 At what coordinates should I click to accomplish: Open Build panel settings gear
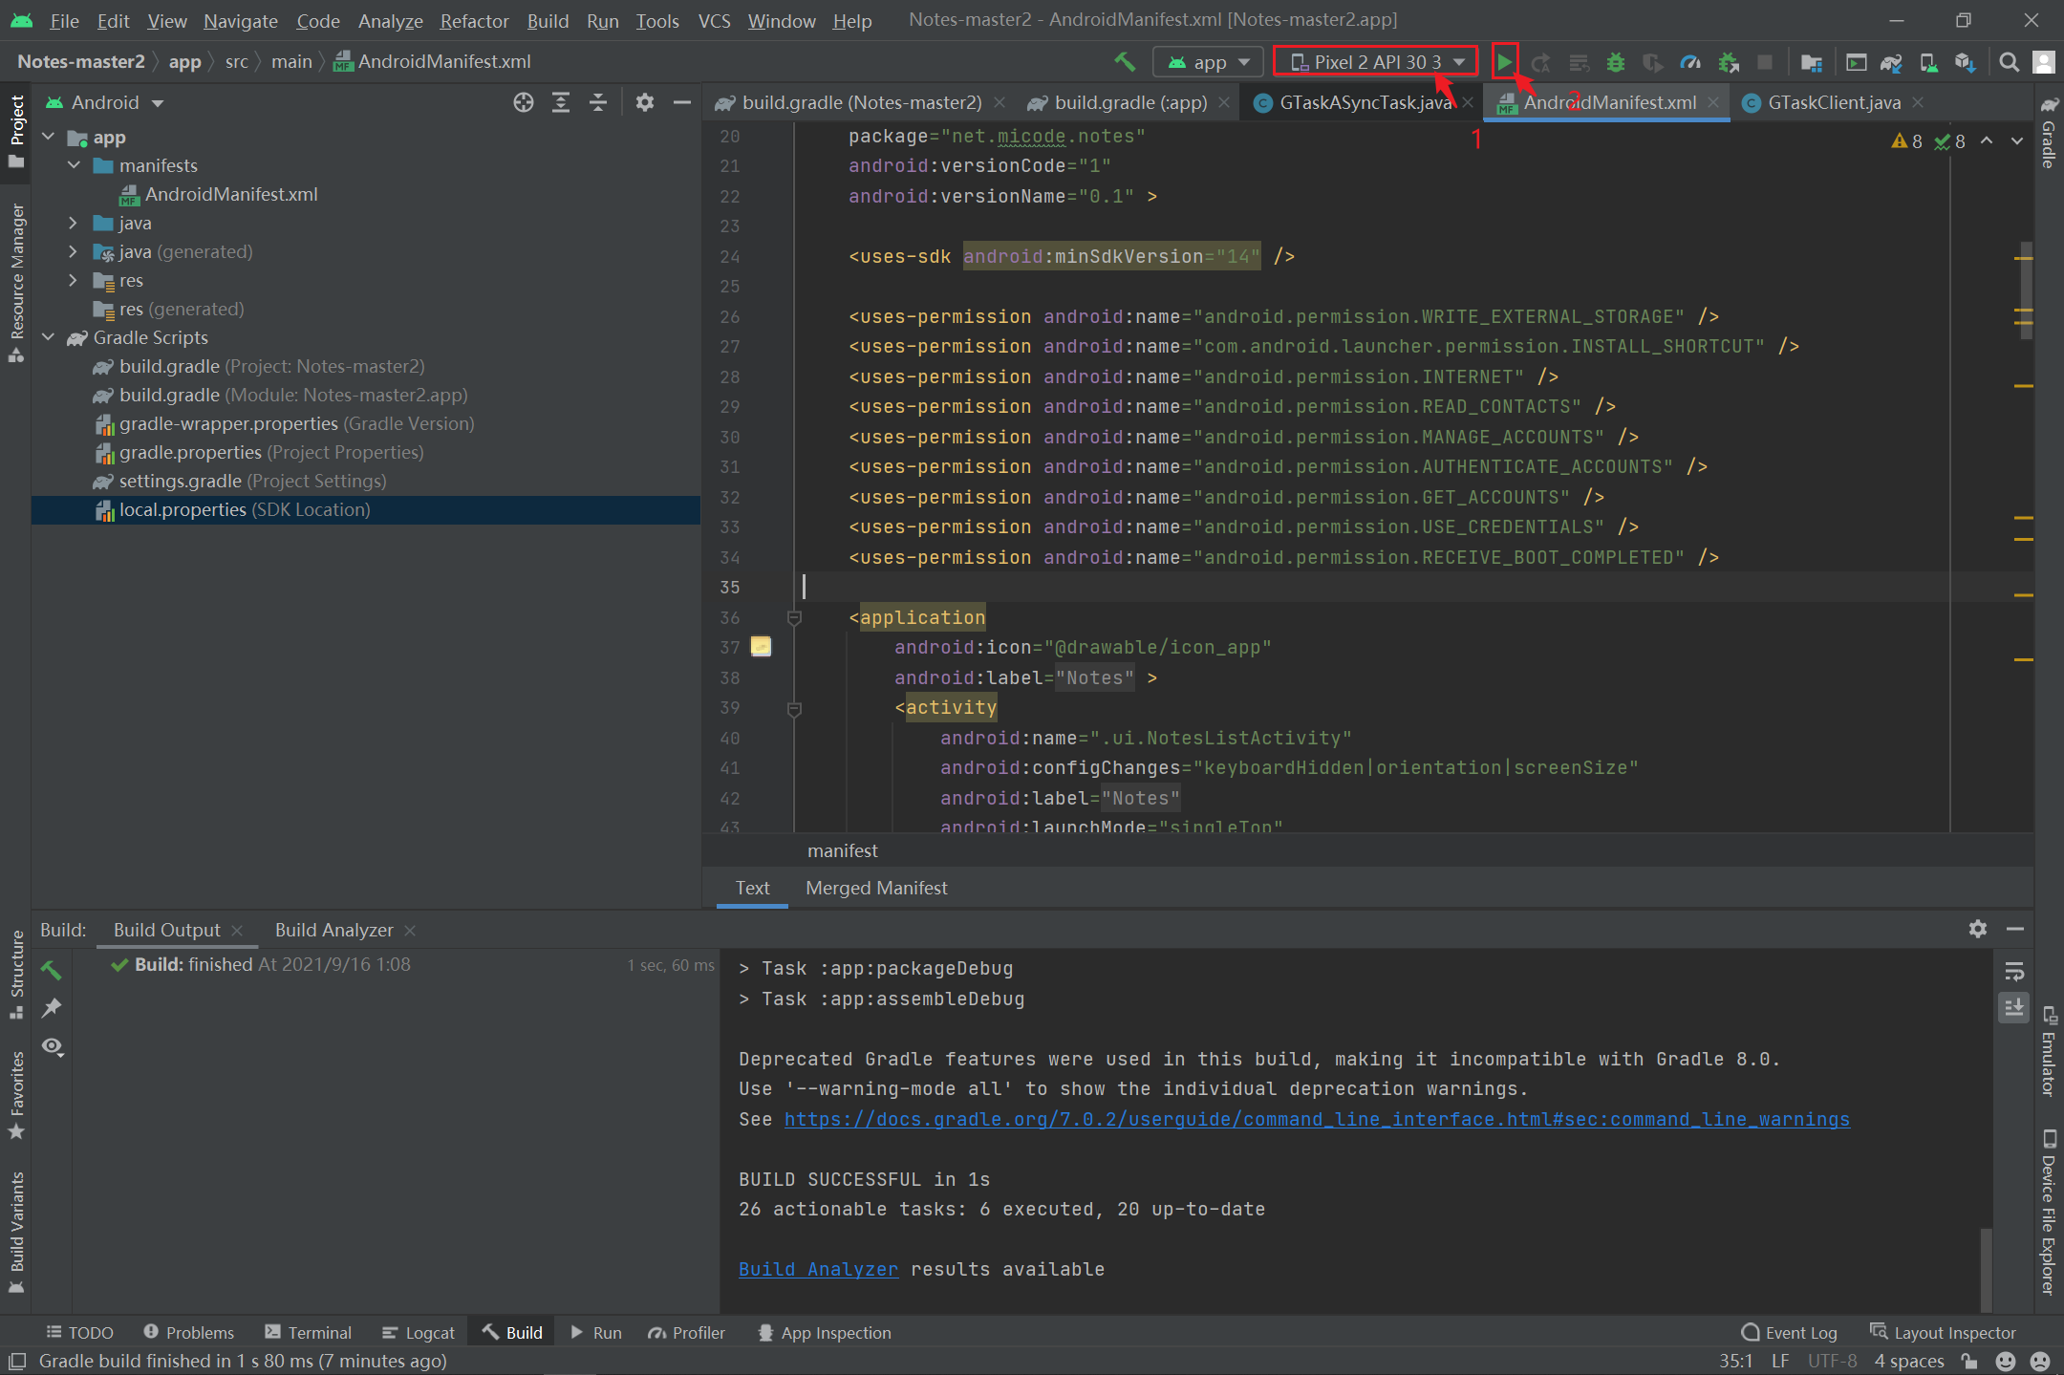tap(1978, 929)
